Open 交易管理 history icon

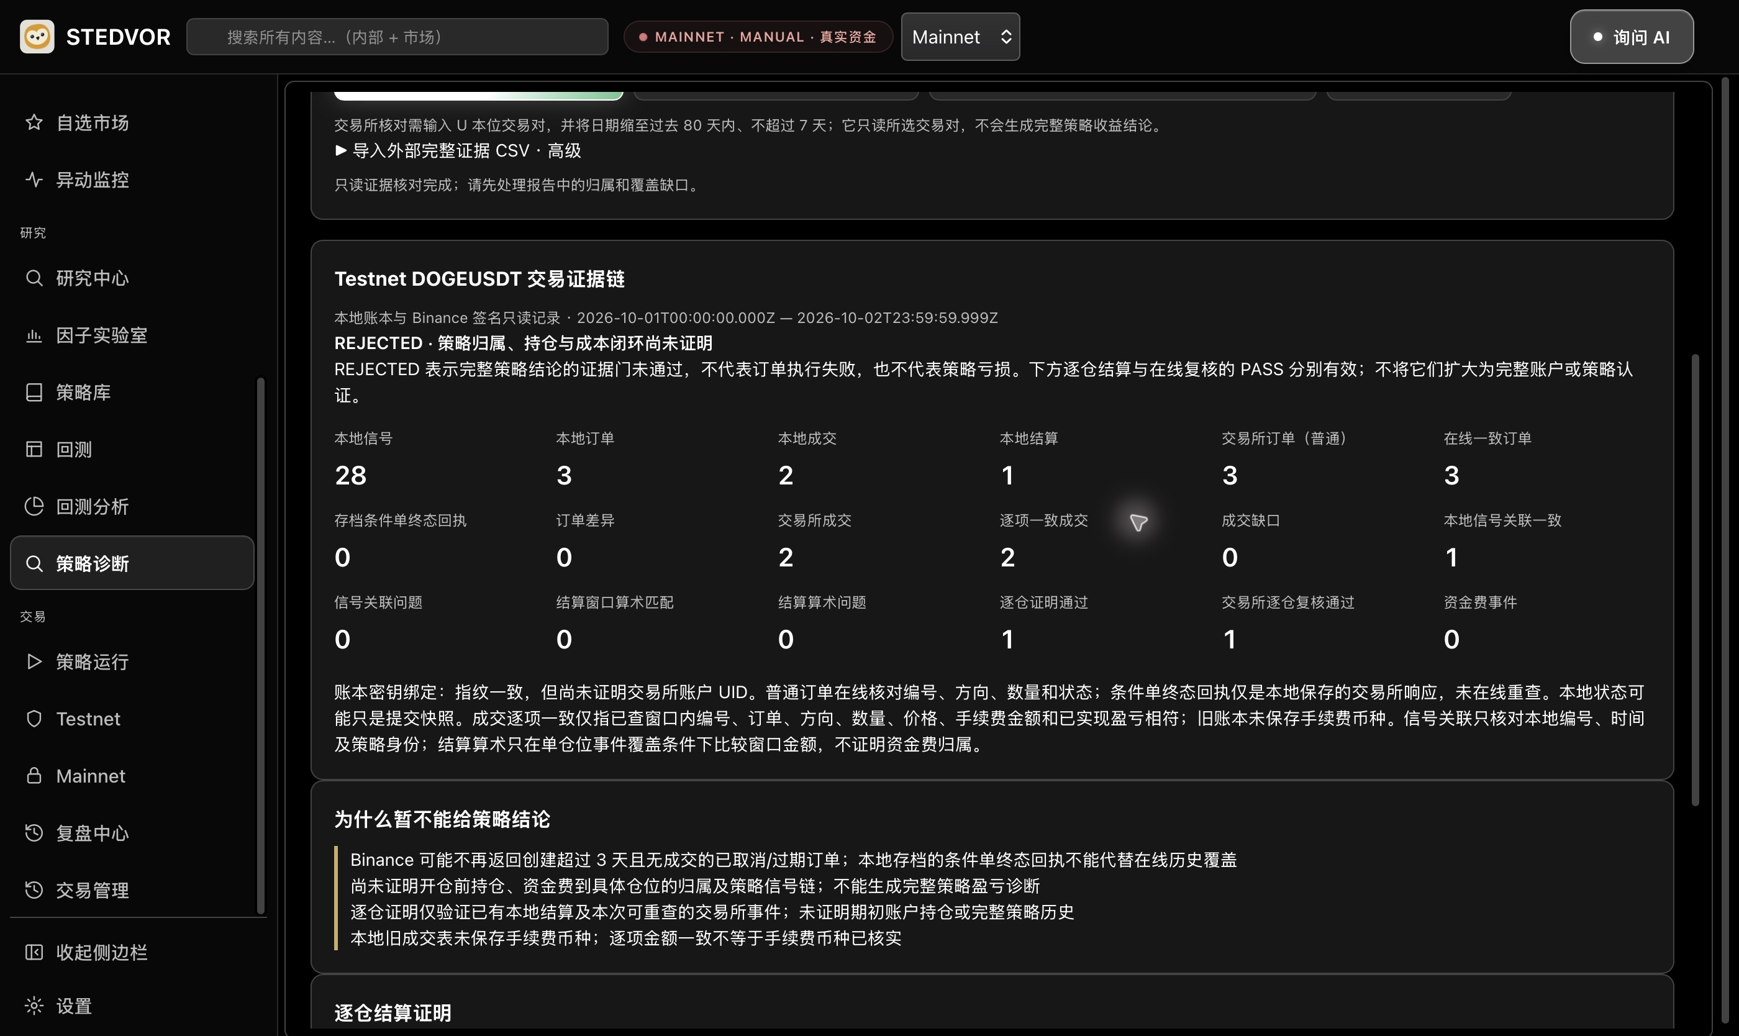[34, 891]
